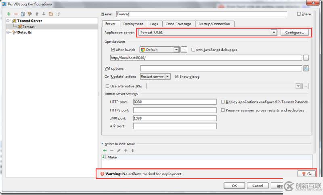Click Fix button for warning

click(x=306, y=174)
